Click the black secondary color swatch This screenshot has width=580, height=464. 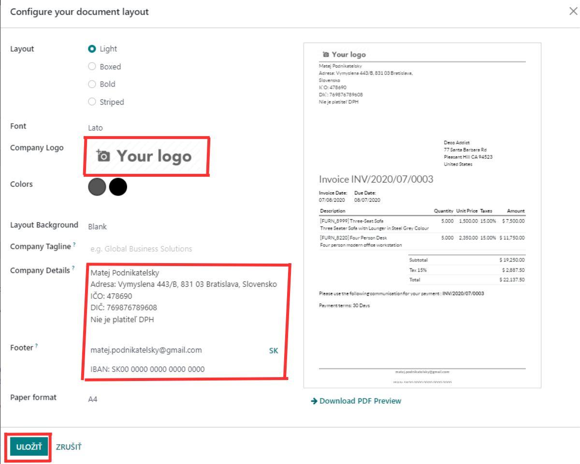pos(118,187)
